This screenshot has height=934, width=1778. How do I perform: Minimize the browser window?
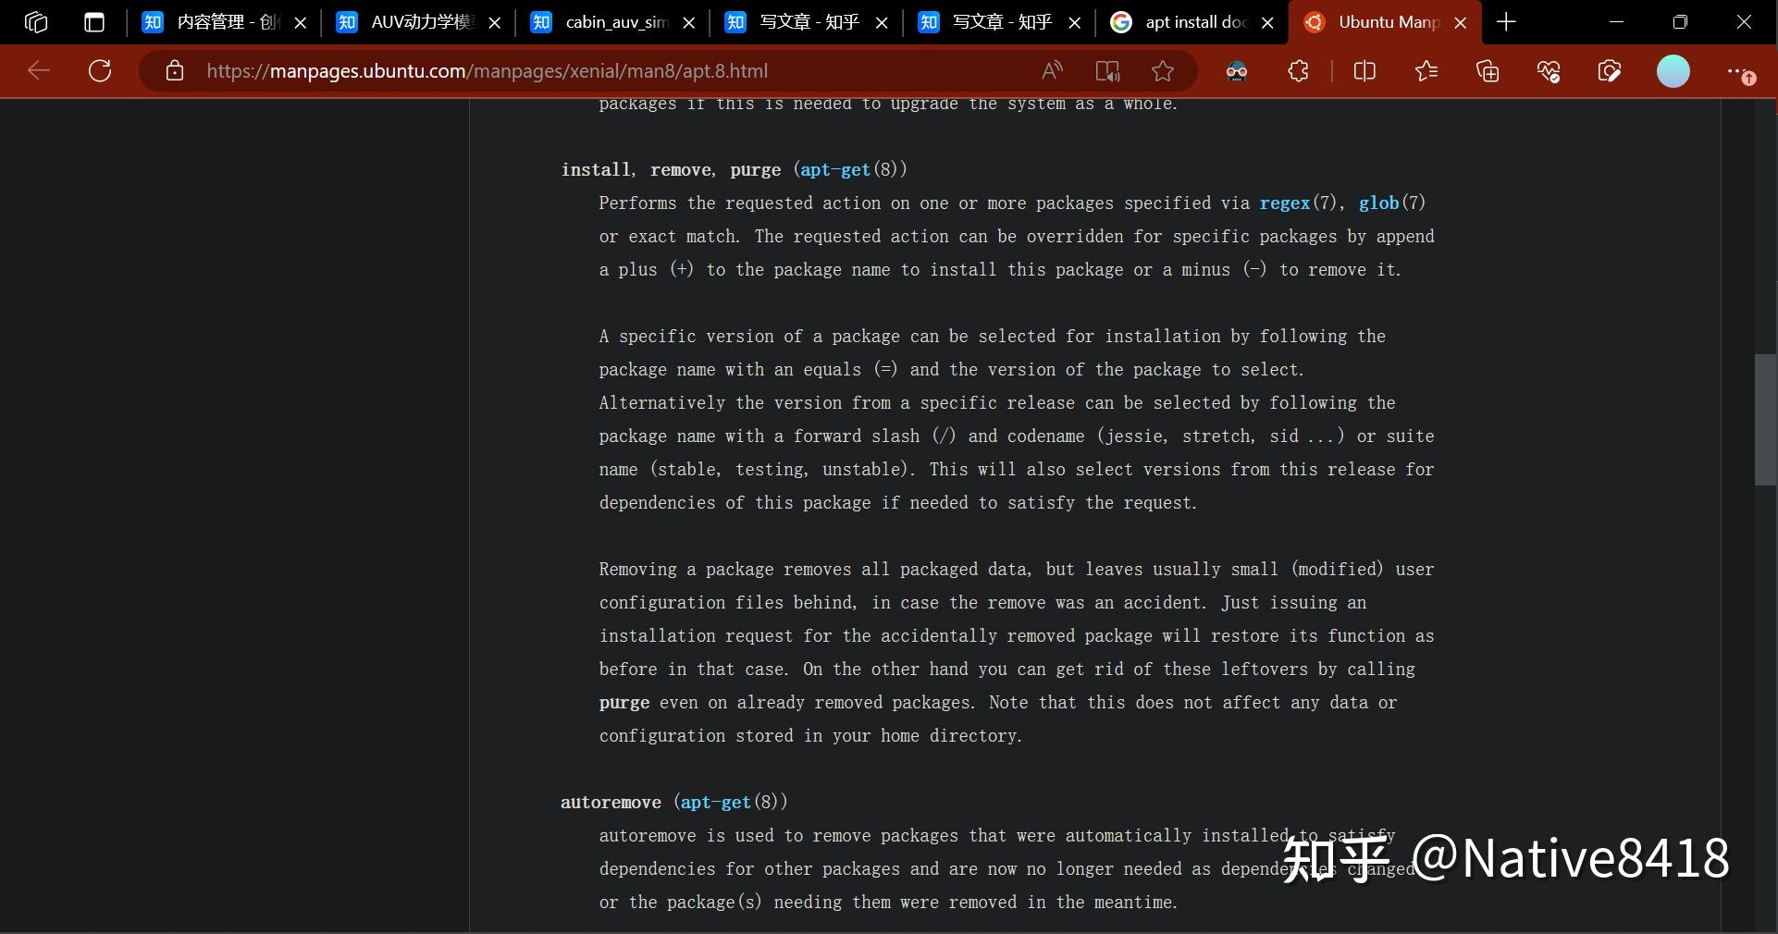(1617, 22)
